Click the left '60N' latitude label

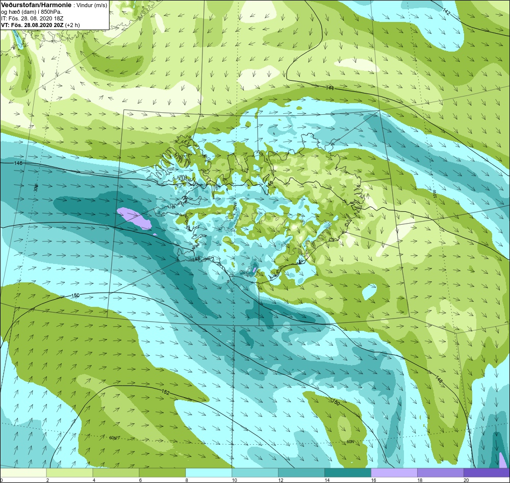click(x=113, y=438)
